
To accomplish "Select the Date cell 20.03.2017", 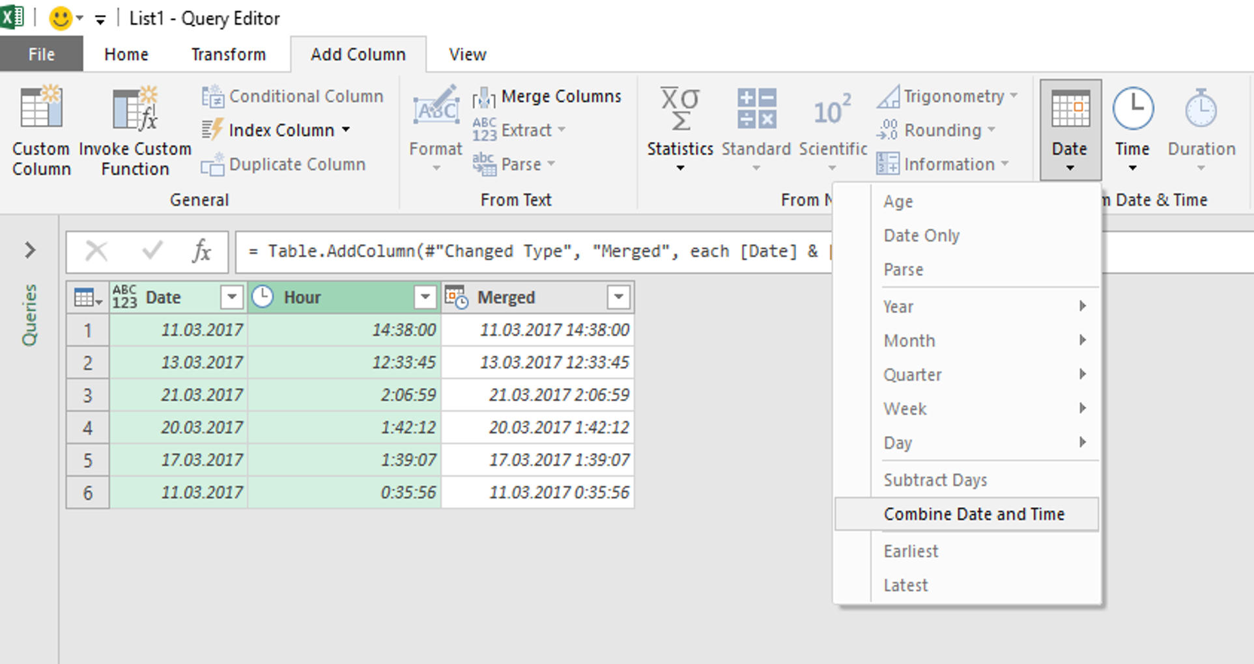I will click(178, 428).
